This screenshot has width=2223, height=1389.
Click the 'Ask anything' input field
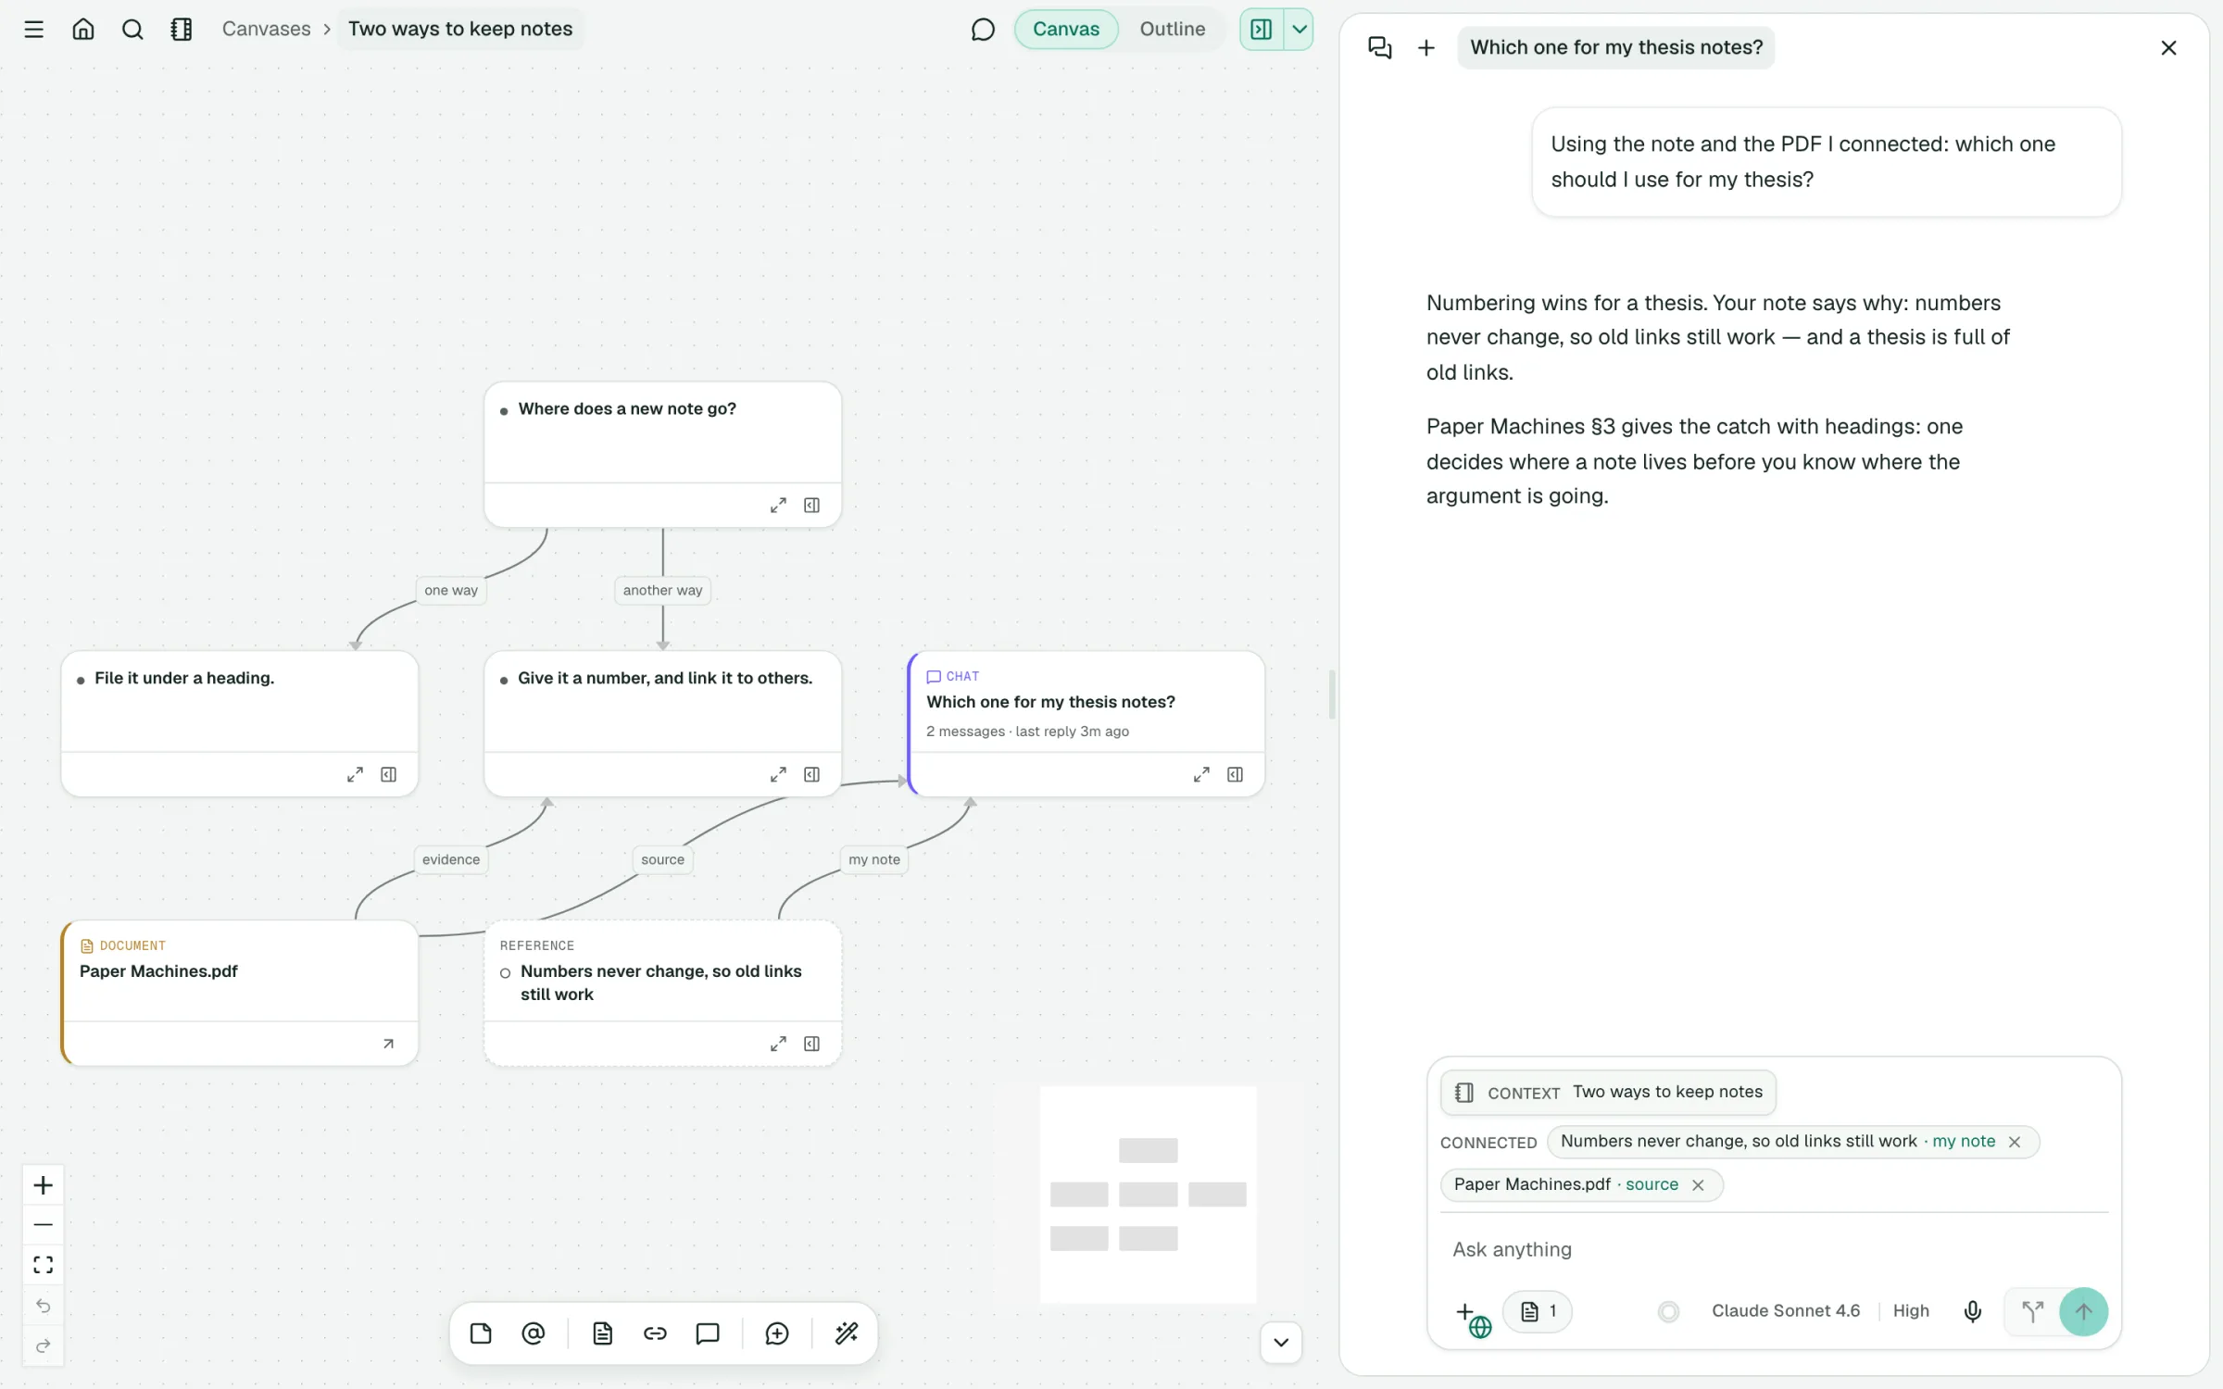click(x=1774, y=1249)
